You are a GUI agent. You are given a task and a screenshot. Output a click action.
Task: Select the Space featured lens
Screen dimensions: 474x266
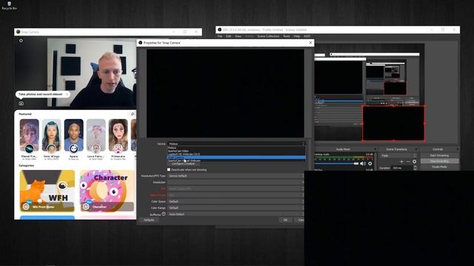click(x=74, y=140)
